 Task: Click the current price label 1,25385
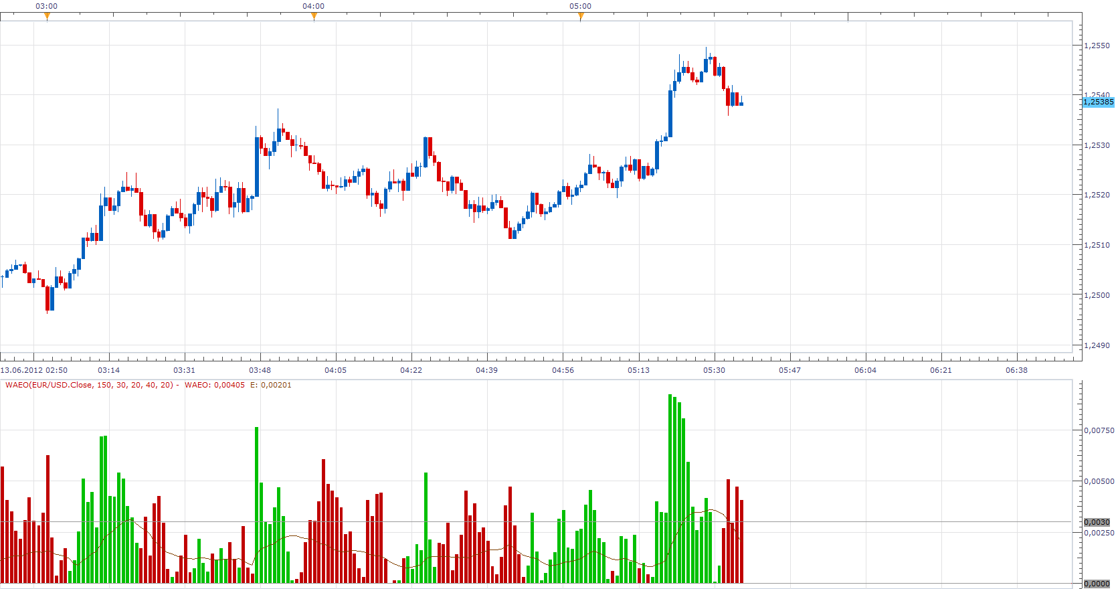pyautogui.click(x=1099, y=102)
